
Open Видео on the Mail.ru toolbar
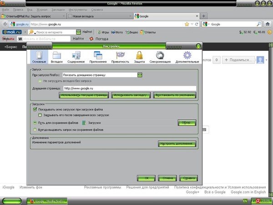click(x=132, y=32)
